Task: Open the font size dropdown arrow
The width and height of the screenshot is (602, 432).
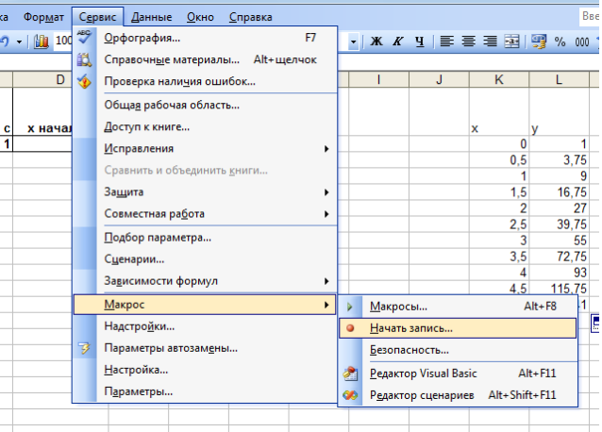Action: [354, 42]
